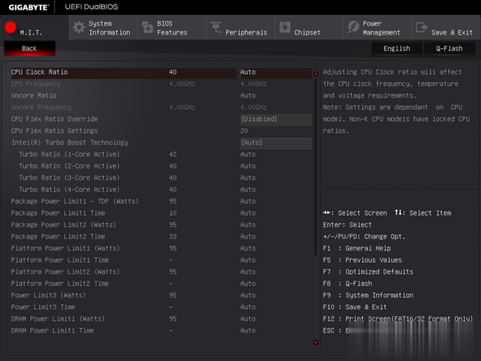481x361 pixels.
Task: Click Intel(R) Turbo Boost Technology label
Action: point(70,143)
